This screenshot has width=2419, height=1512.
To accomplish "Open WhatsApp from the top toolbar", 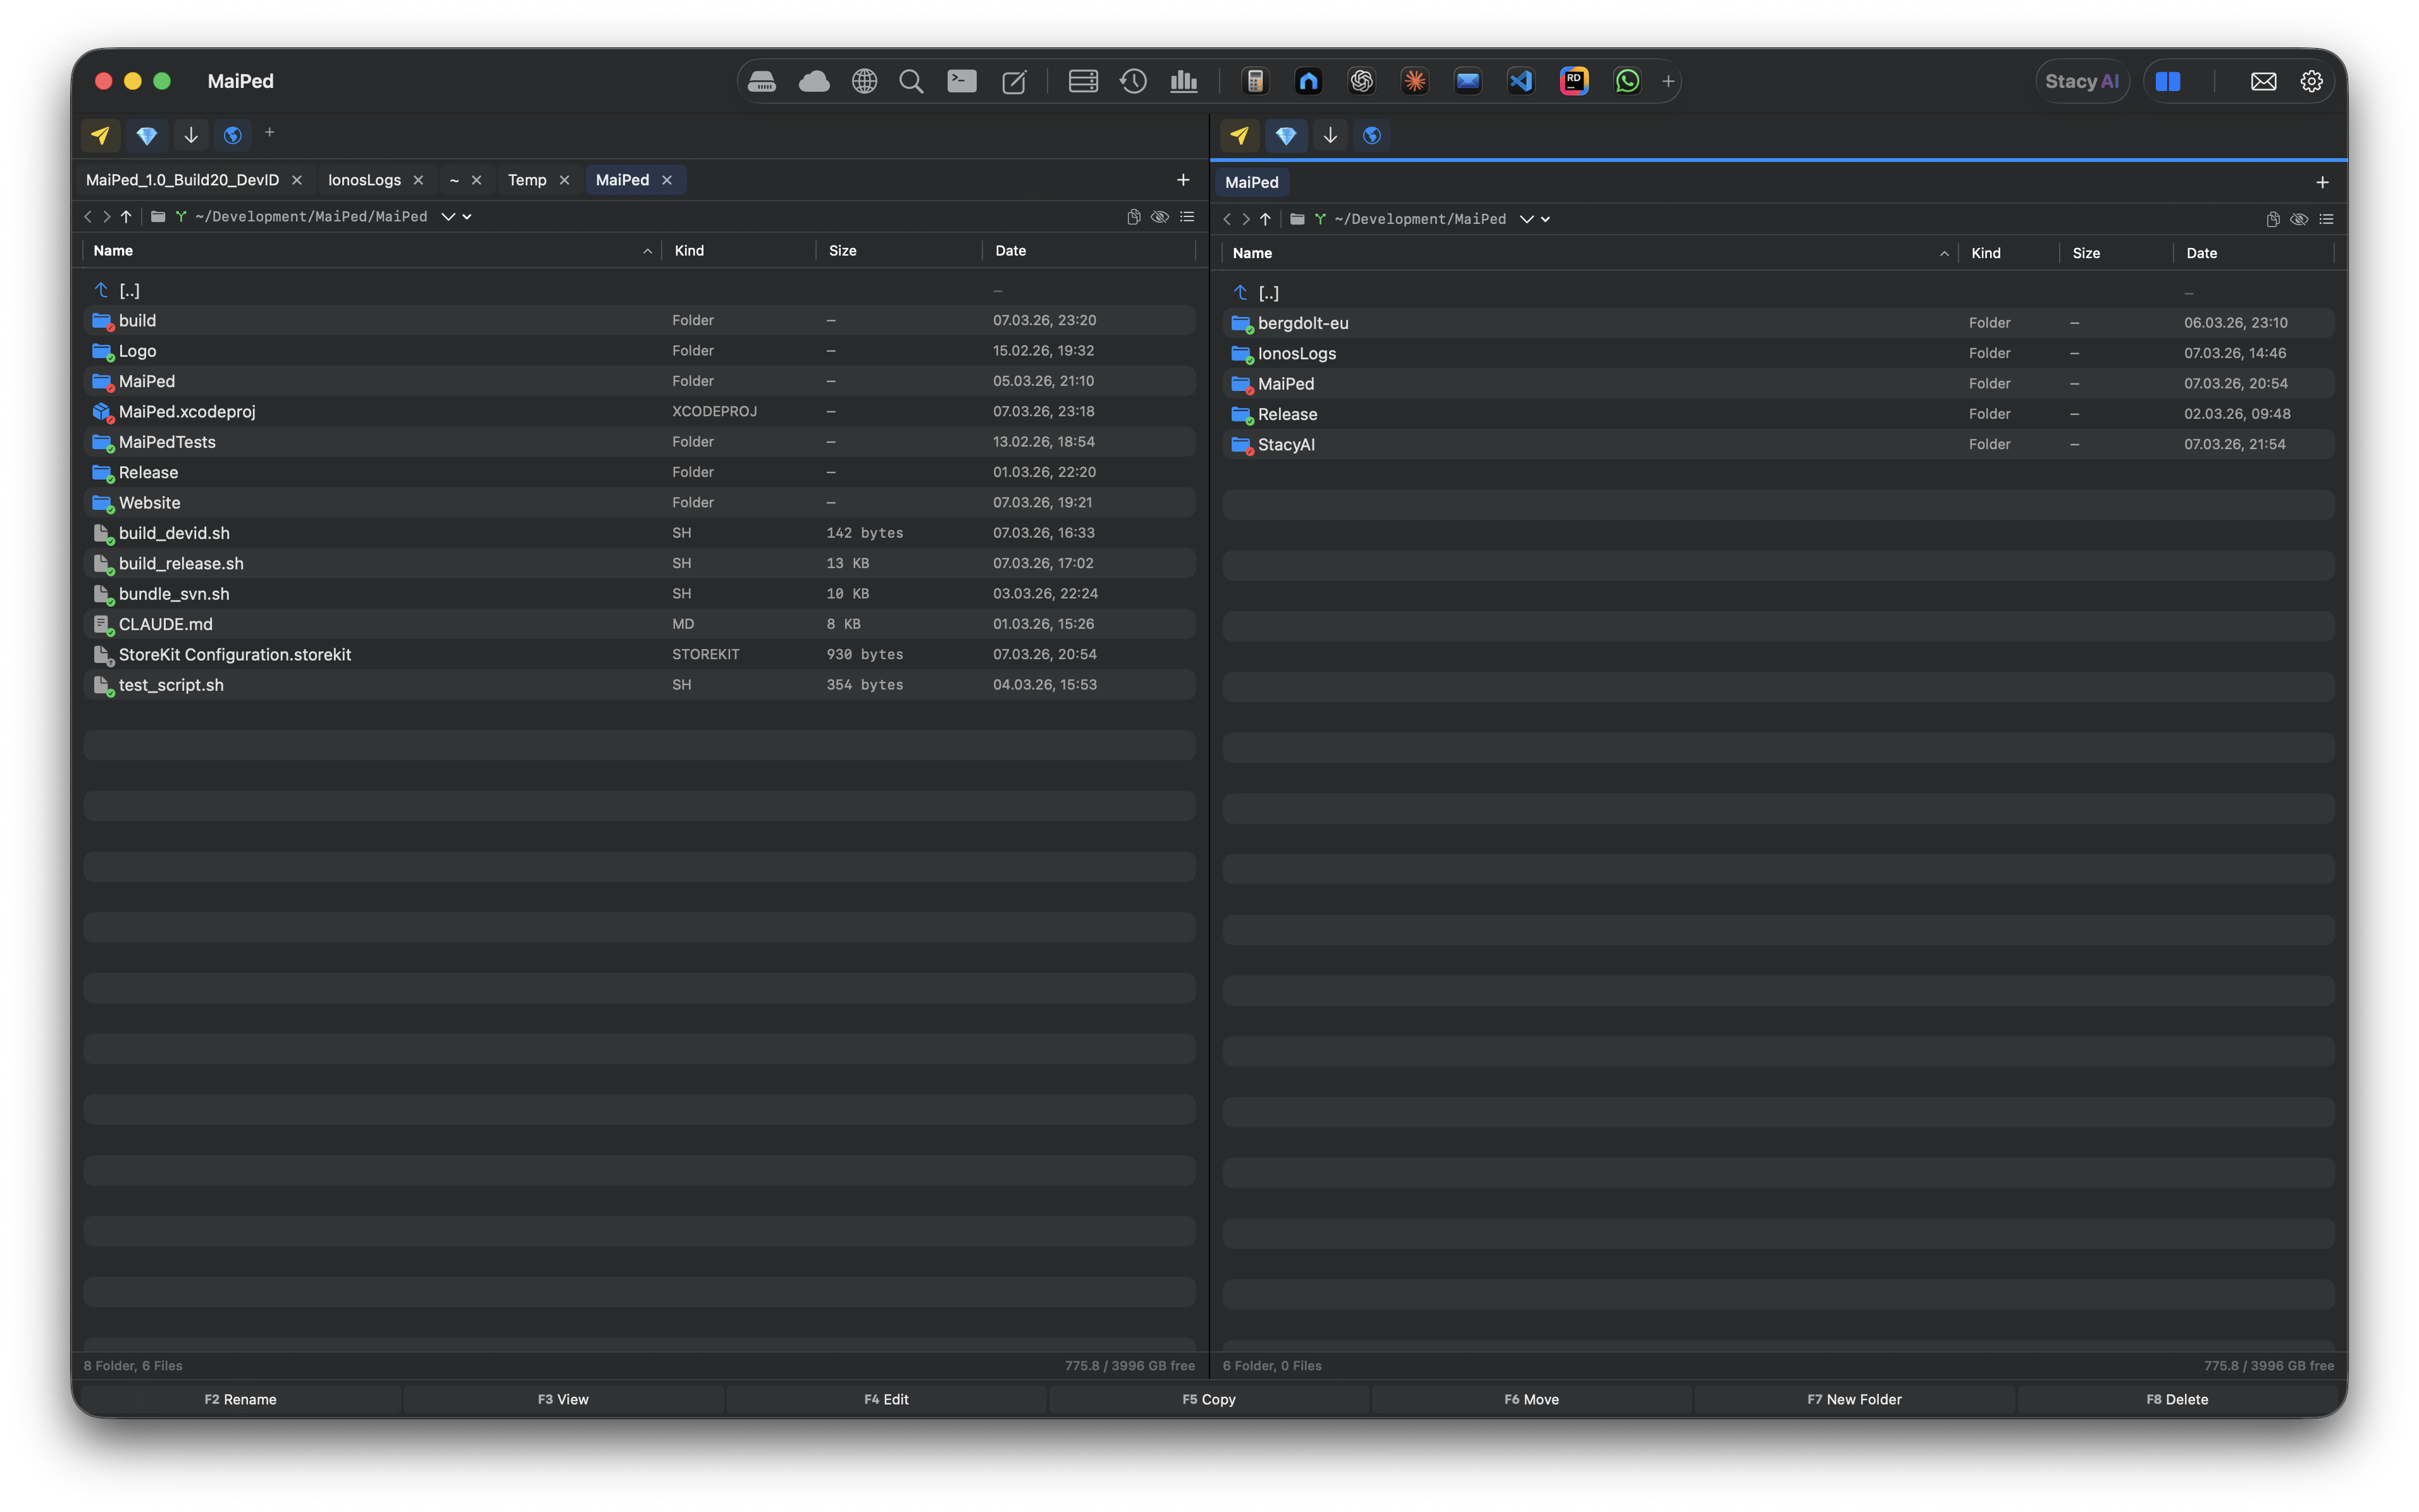I will click(x=1626, y=81).
